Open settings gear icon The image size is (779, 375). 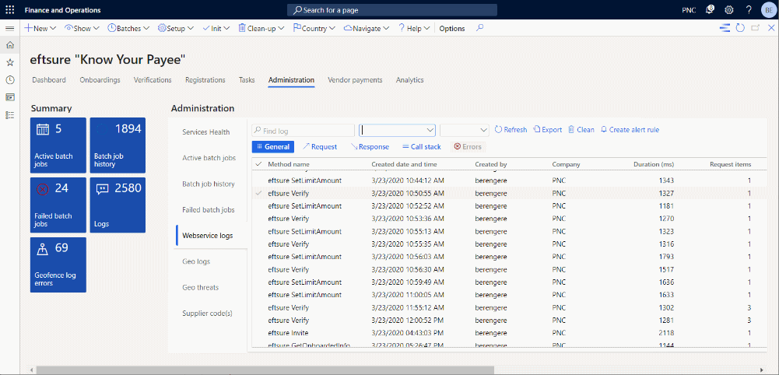pos(729,9)
